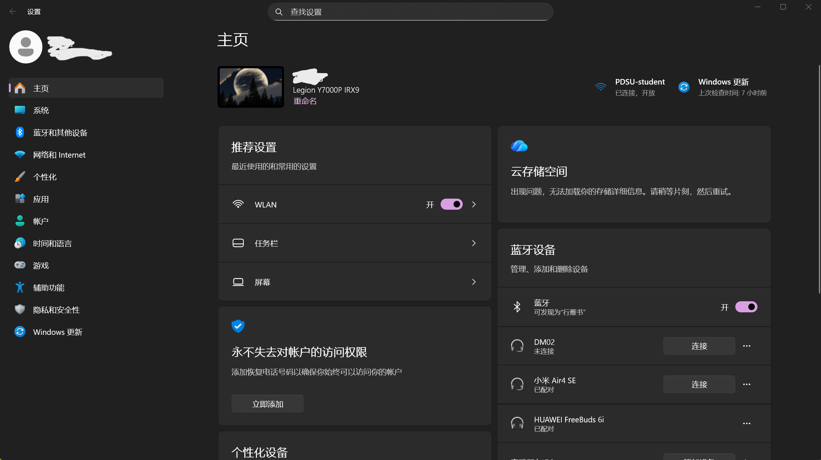Click the back arrow in title bar
The height and width of the screenshot is (460, 821).
coord(13,11)
